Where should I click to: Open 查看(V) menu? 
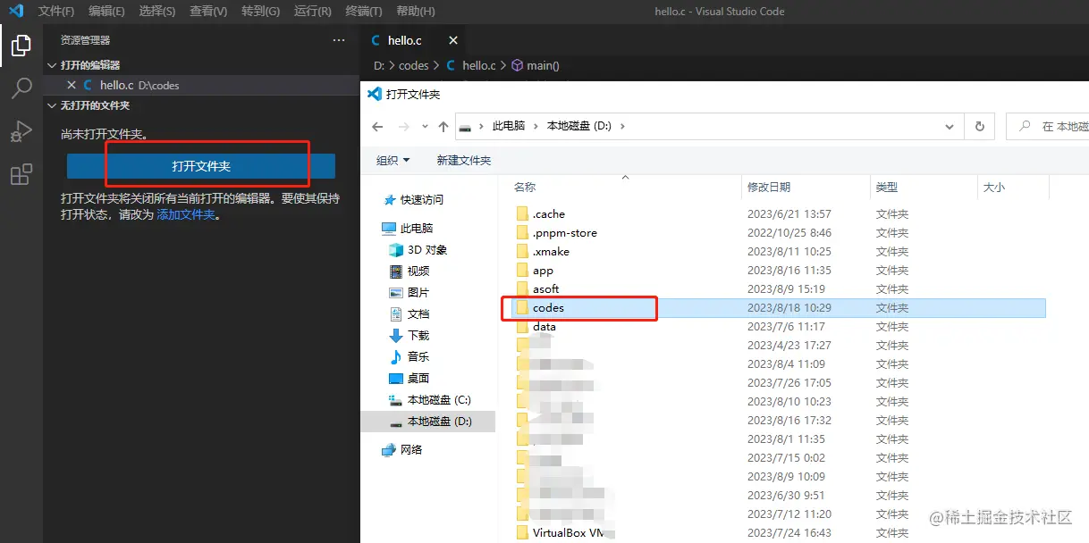pyautogui.click(x=208, y=12)
